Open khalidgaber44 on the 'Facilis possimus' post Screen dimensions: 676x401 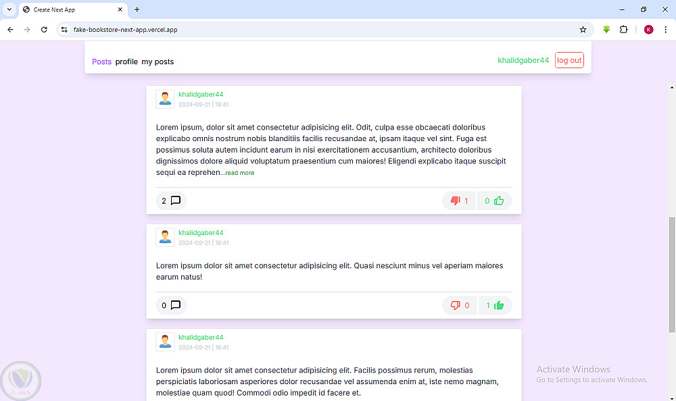201,338
